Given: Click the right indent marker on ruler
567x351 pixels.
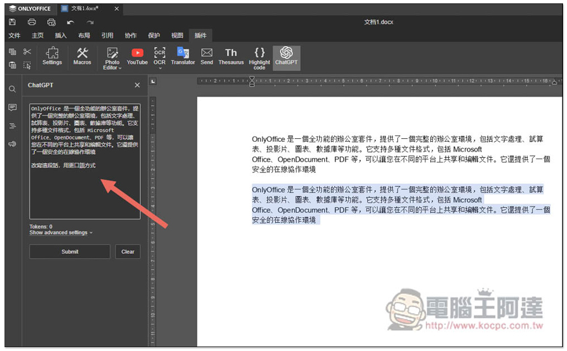Looking at the screenshot, I should pyautogui.click(x=555, y=83).
